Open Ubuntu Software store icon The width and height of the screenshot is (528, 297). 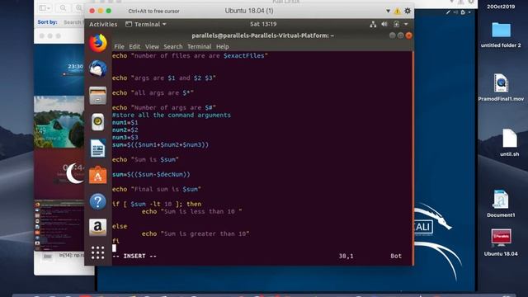point(98,175)
